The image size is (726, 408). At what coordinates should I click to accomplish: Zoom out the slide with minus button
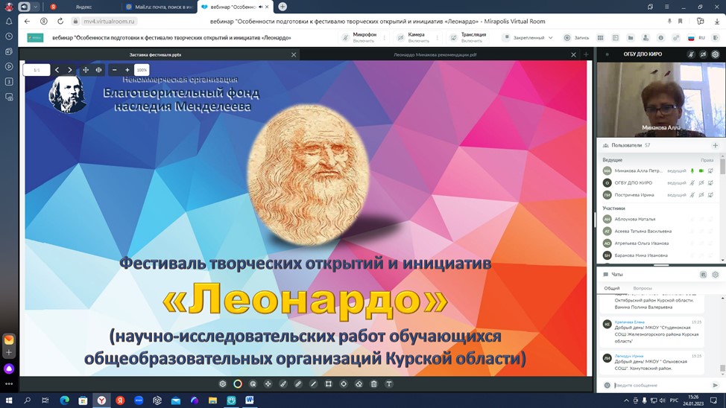(114, 70)
